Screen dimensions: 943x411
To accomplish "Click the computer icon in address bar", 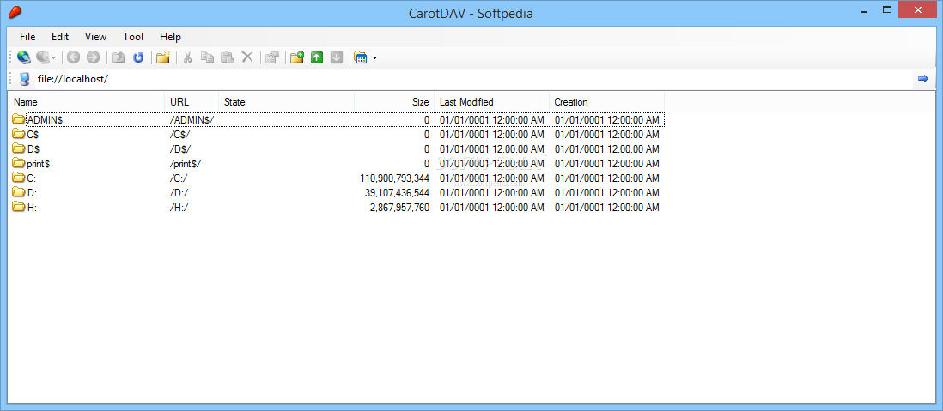I will tap(25, 79).
